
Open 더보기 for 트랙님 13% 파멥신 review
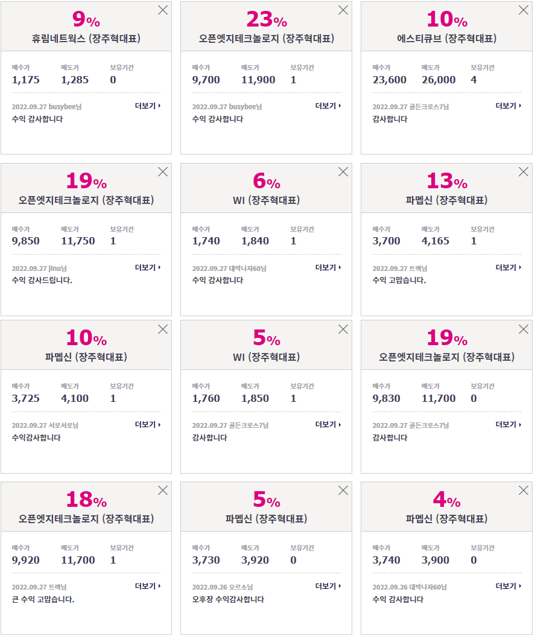(508, 268)
